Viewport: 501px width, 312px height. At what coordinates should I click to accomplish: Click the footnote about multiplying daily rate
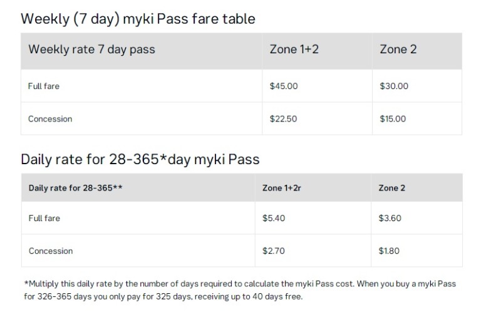point(240,290)
